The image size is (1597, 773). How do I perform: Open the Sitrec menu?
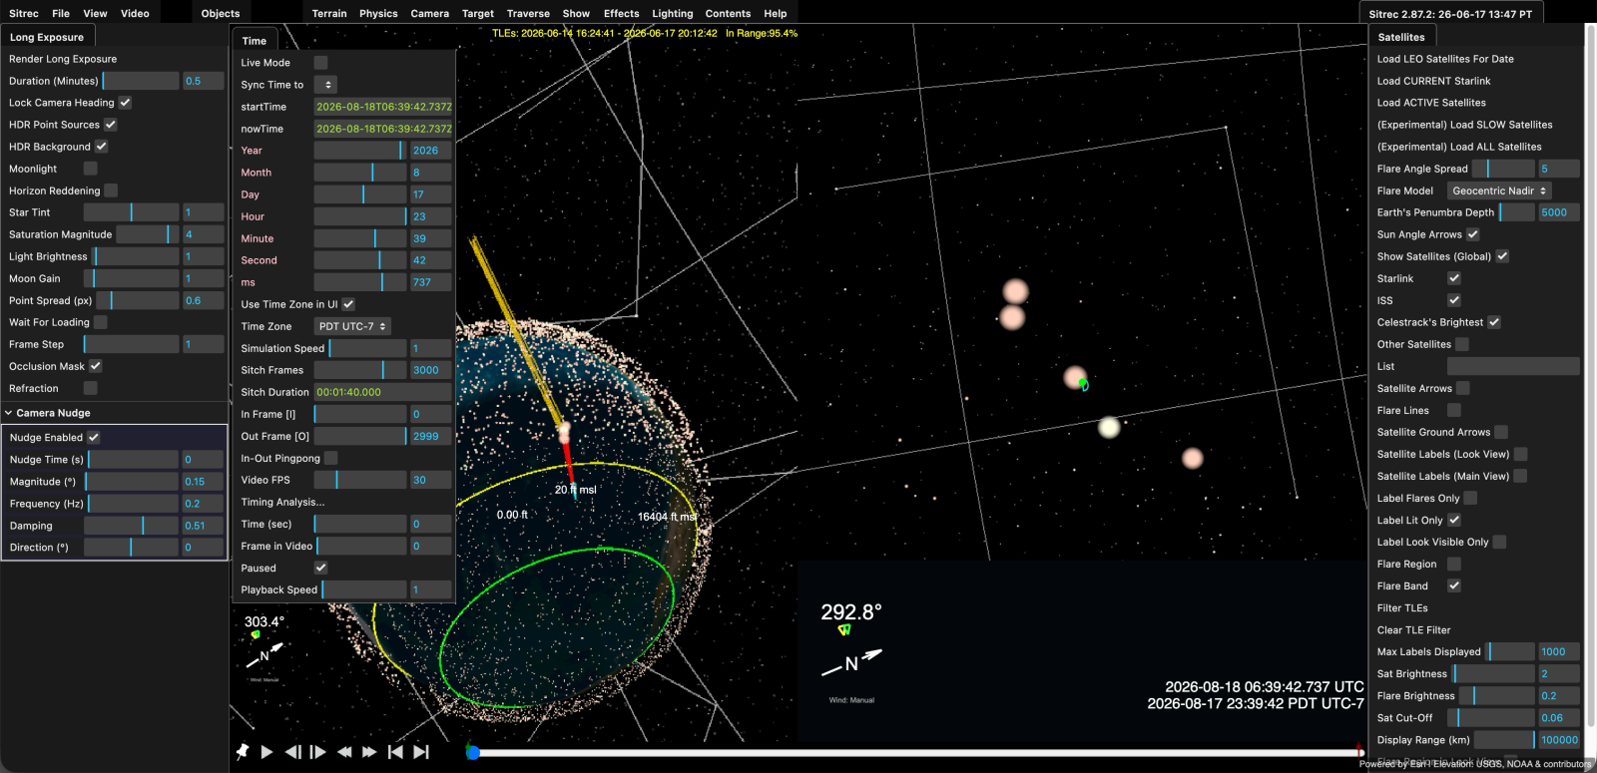[x=24, y=13]
